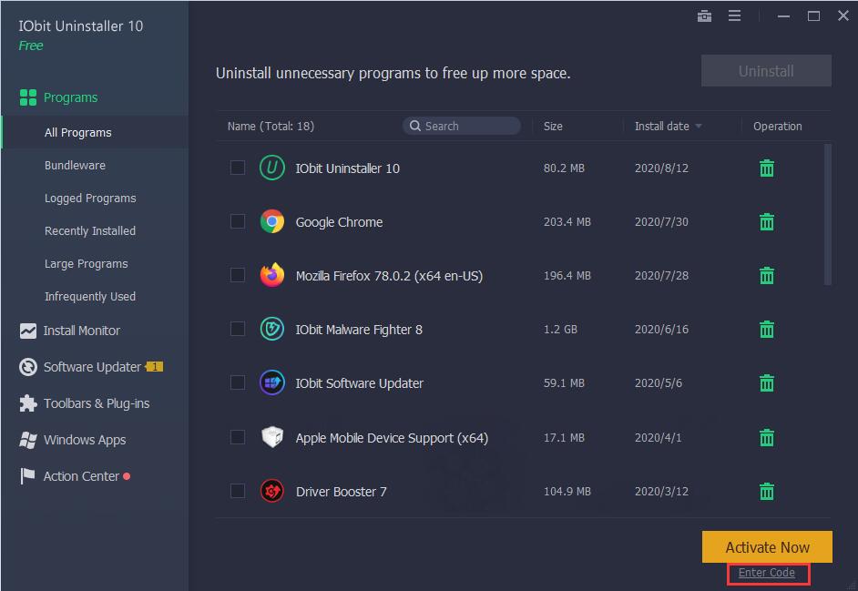Select Install Monitor in the sidebar
The width and height of the screenshot is (858, 591).
coord(80,330)
